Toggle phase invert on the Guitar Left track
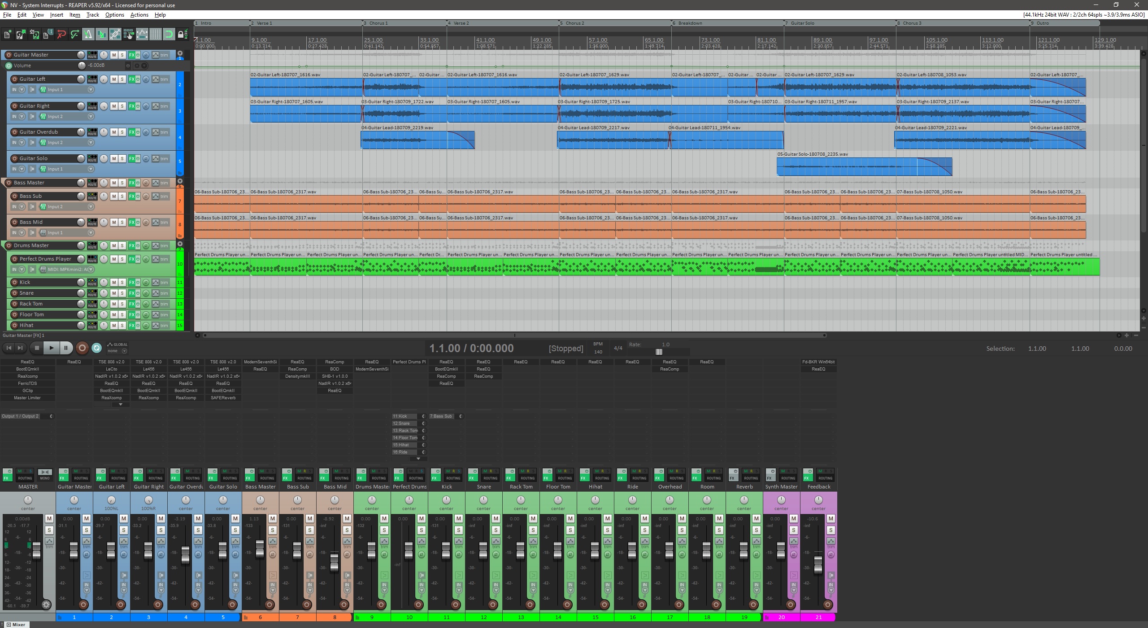The width and height of the screenshot is (1148, 628). click(x=146, y=79)
